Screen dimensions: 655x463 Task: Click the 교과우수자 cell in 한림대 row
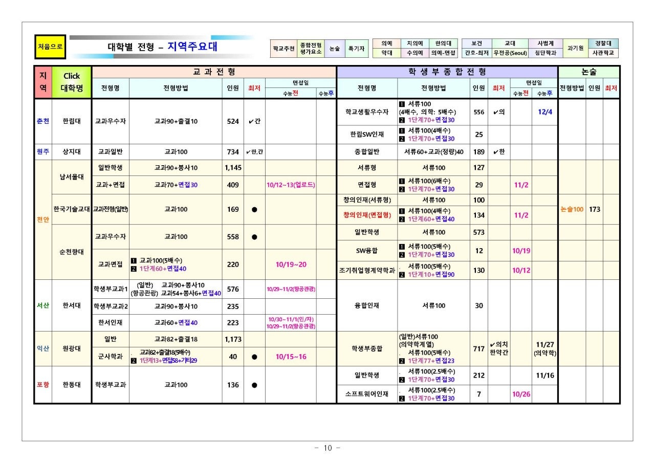coord(111,122)
